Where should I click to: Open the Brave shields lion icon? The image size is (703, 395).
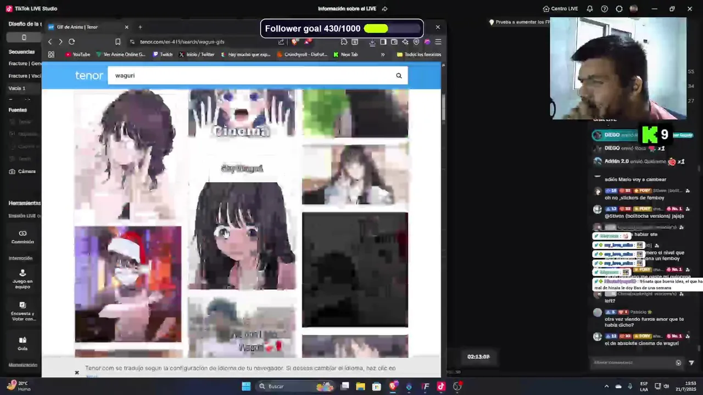[295, 42]
